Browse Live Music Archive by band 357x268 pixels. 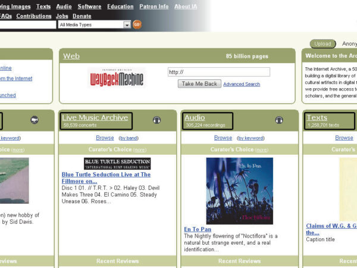[x=129, y=138]
